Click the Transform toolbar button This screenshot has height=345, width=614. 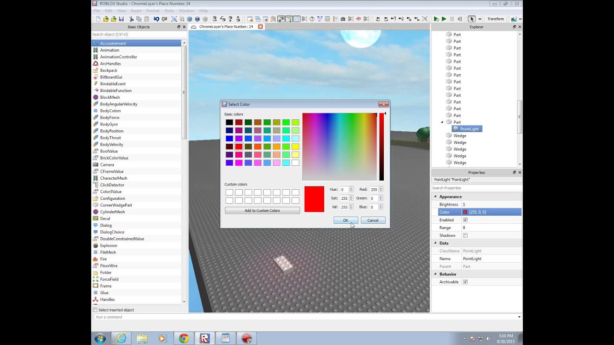(x=496, y=19)
